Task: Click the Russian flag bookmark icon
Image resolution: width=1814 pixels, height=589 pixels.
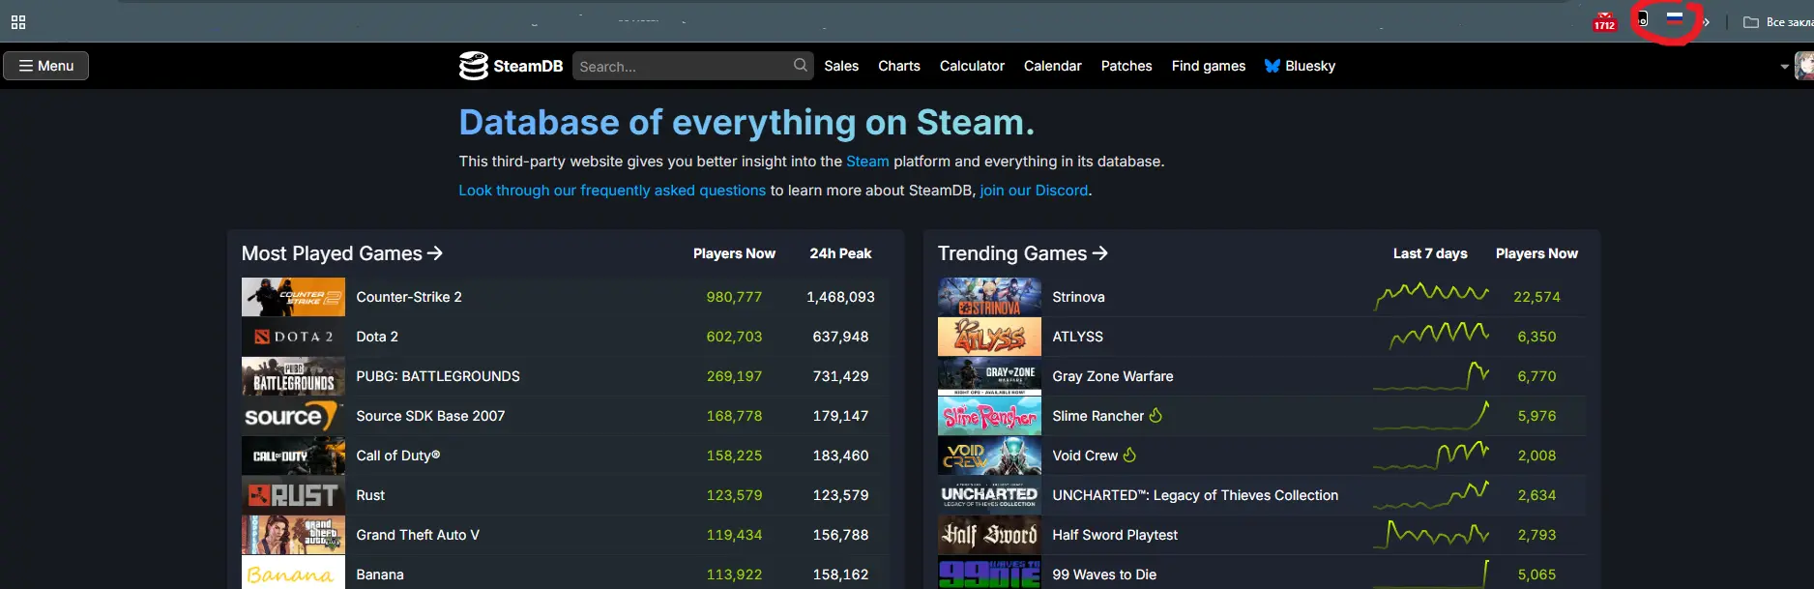Action: (1675, 17)
